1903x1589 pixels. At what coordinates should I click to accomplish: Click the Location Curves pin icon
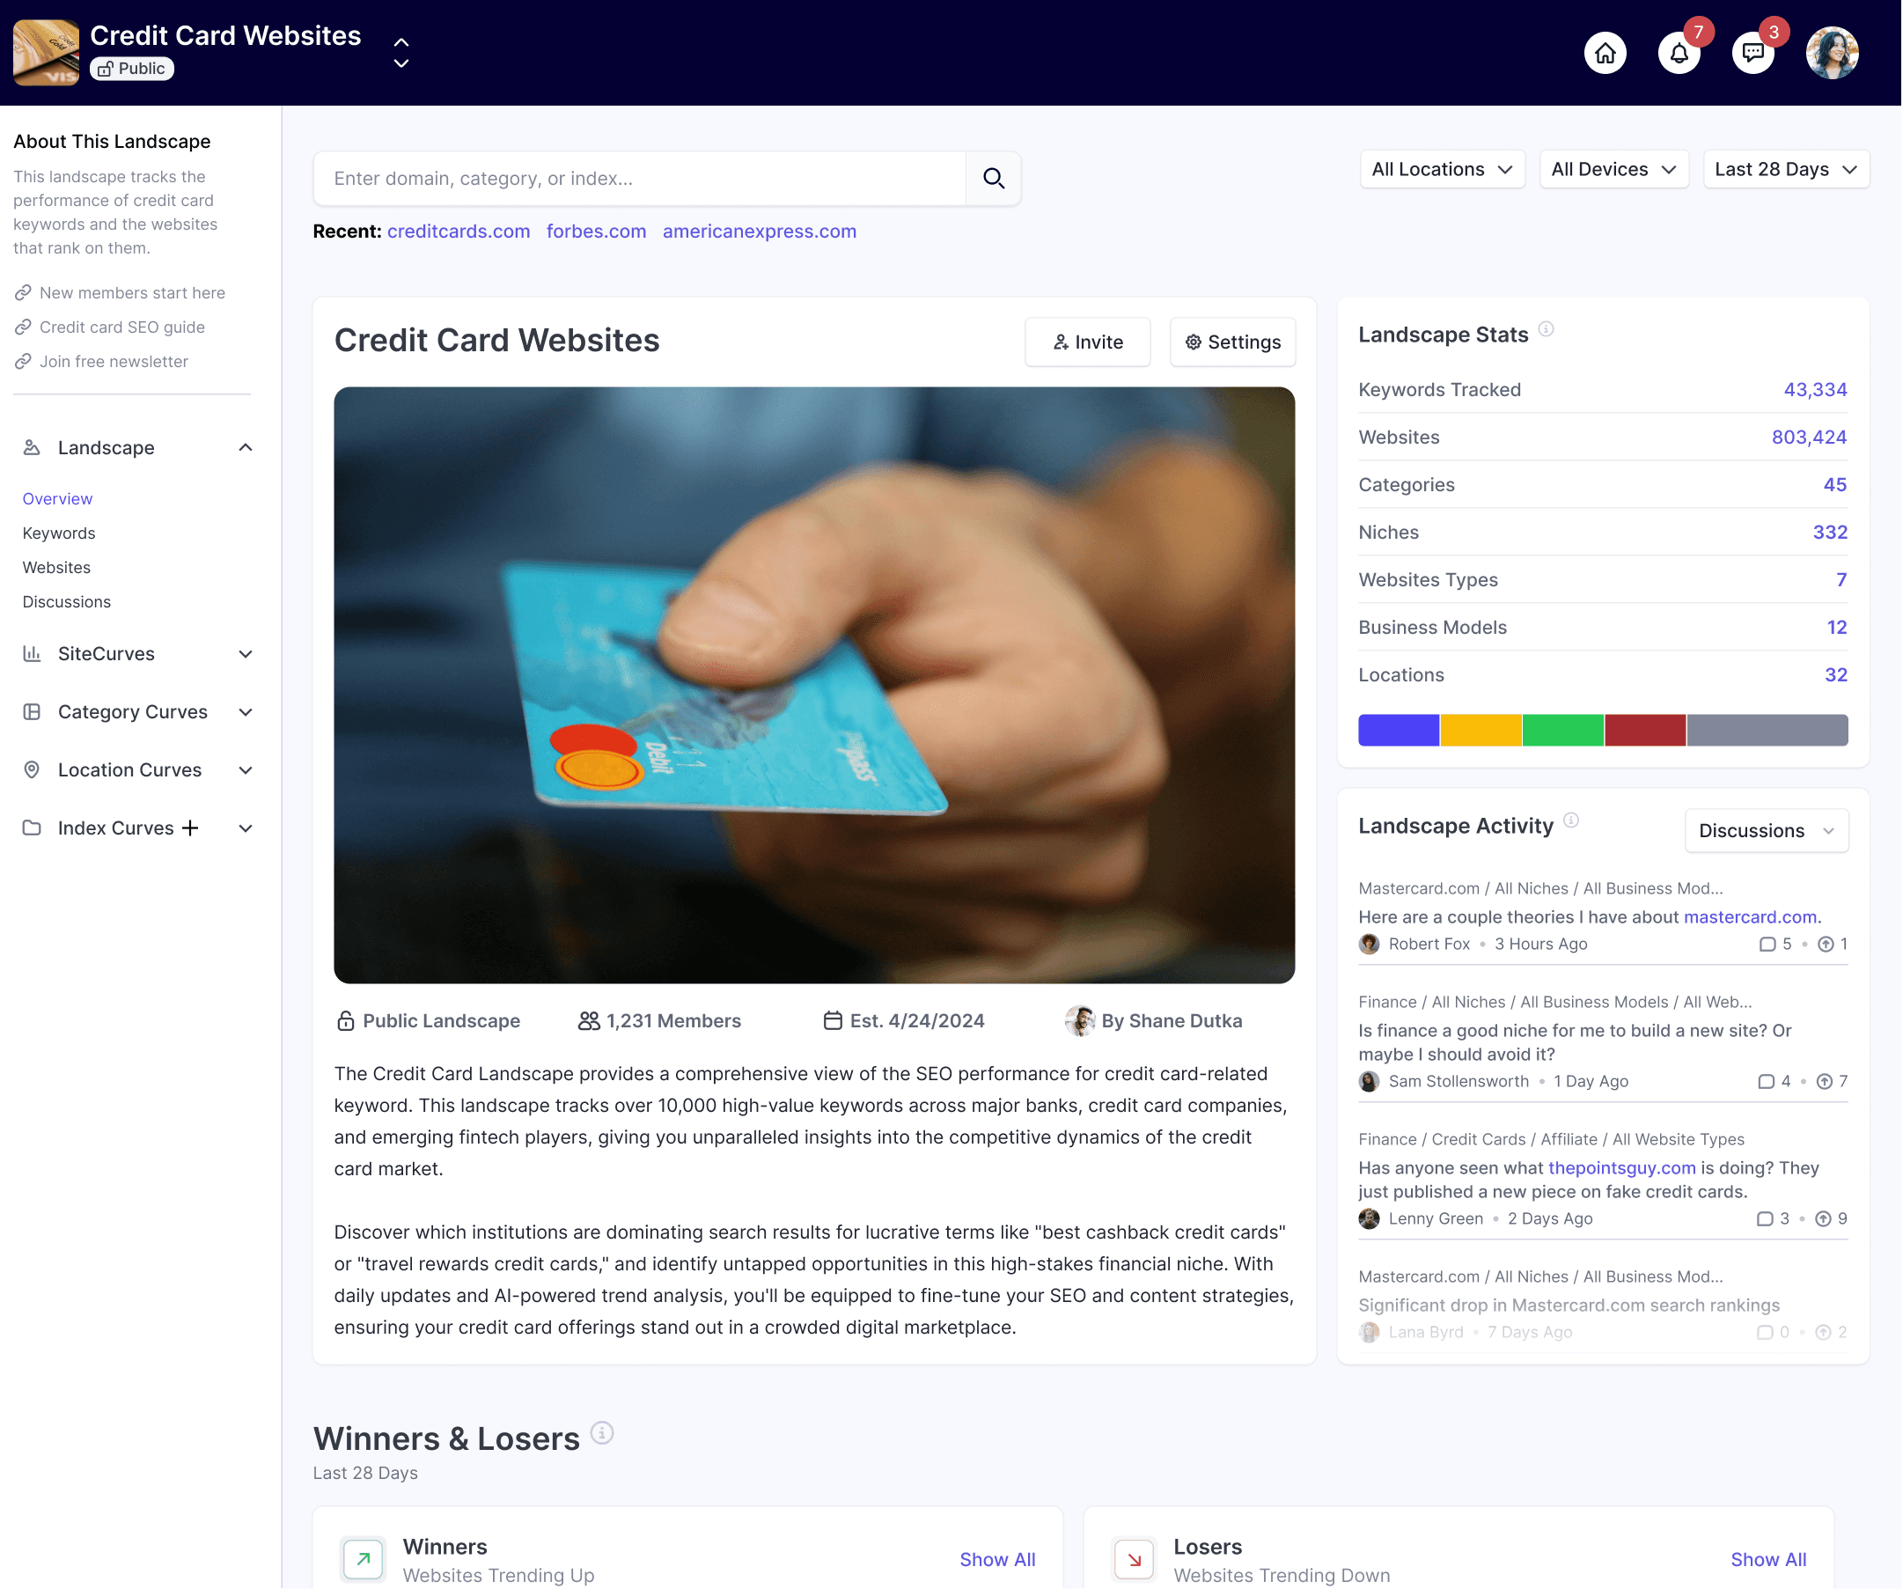tap(32, 770)
